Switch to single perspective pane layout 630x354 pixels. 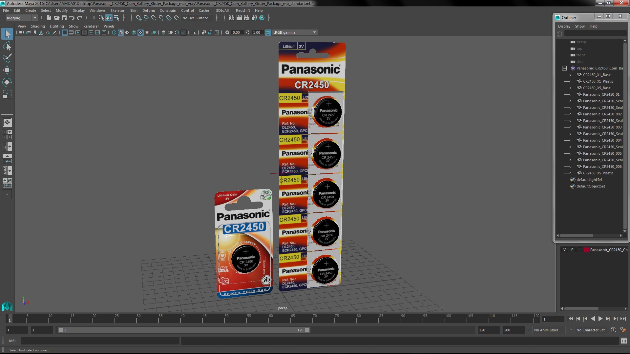7,122
